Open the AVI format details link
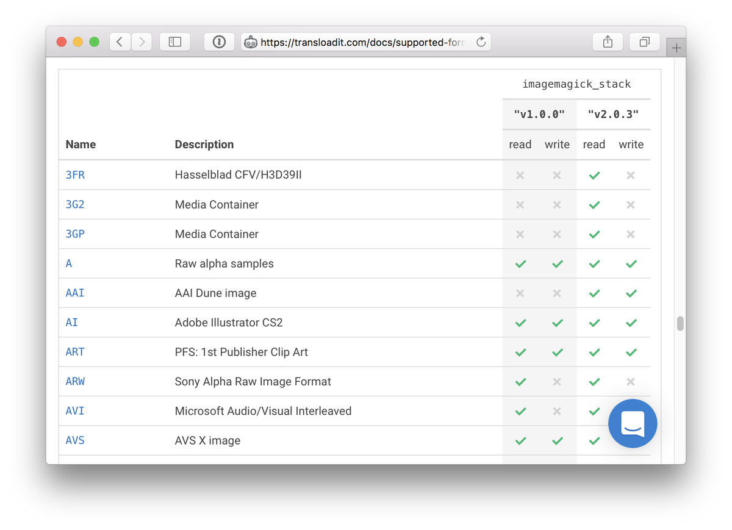This screenshot has width=732, height=530. (74, 410)
